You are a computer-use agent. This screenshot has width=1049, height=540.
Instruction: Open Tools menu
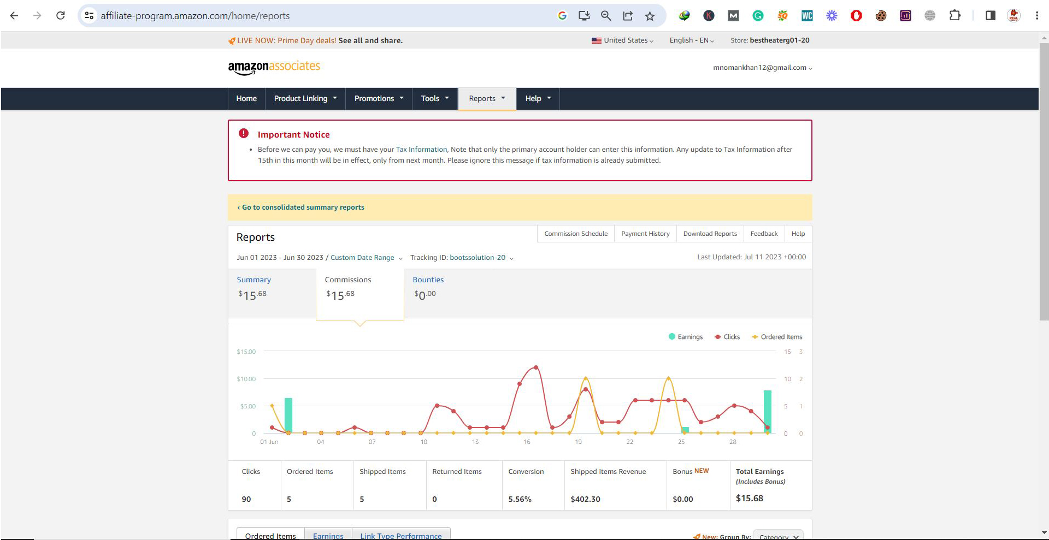(435, 99)
